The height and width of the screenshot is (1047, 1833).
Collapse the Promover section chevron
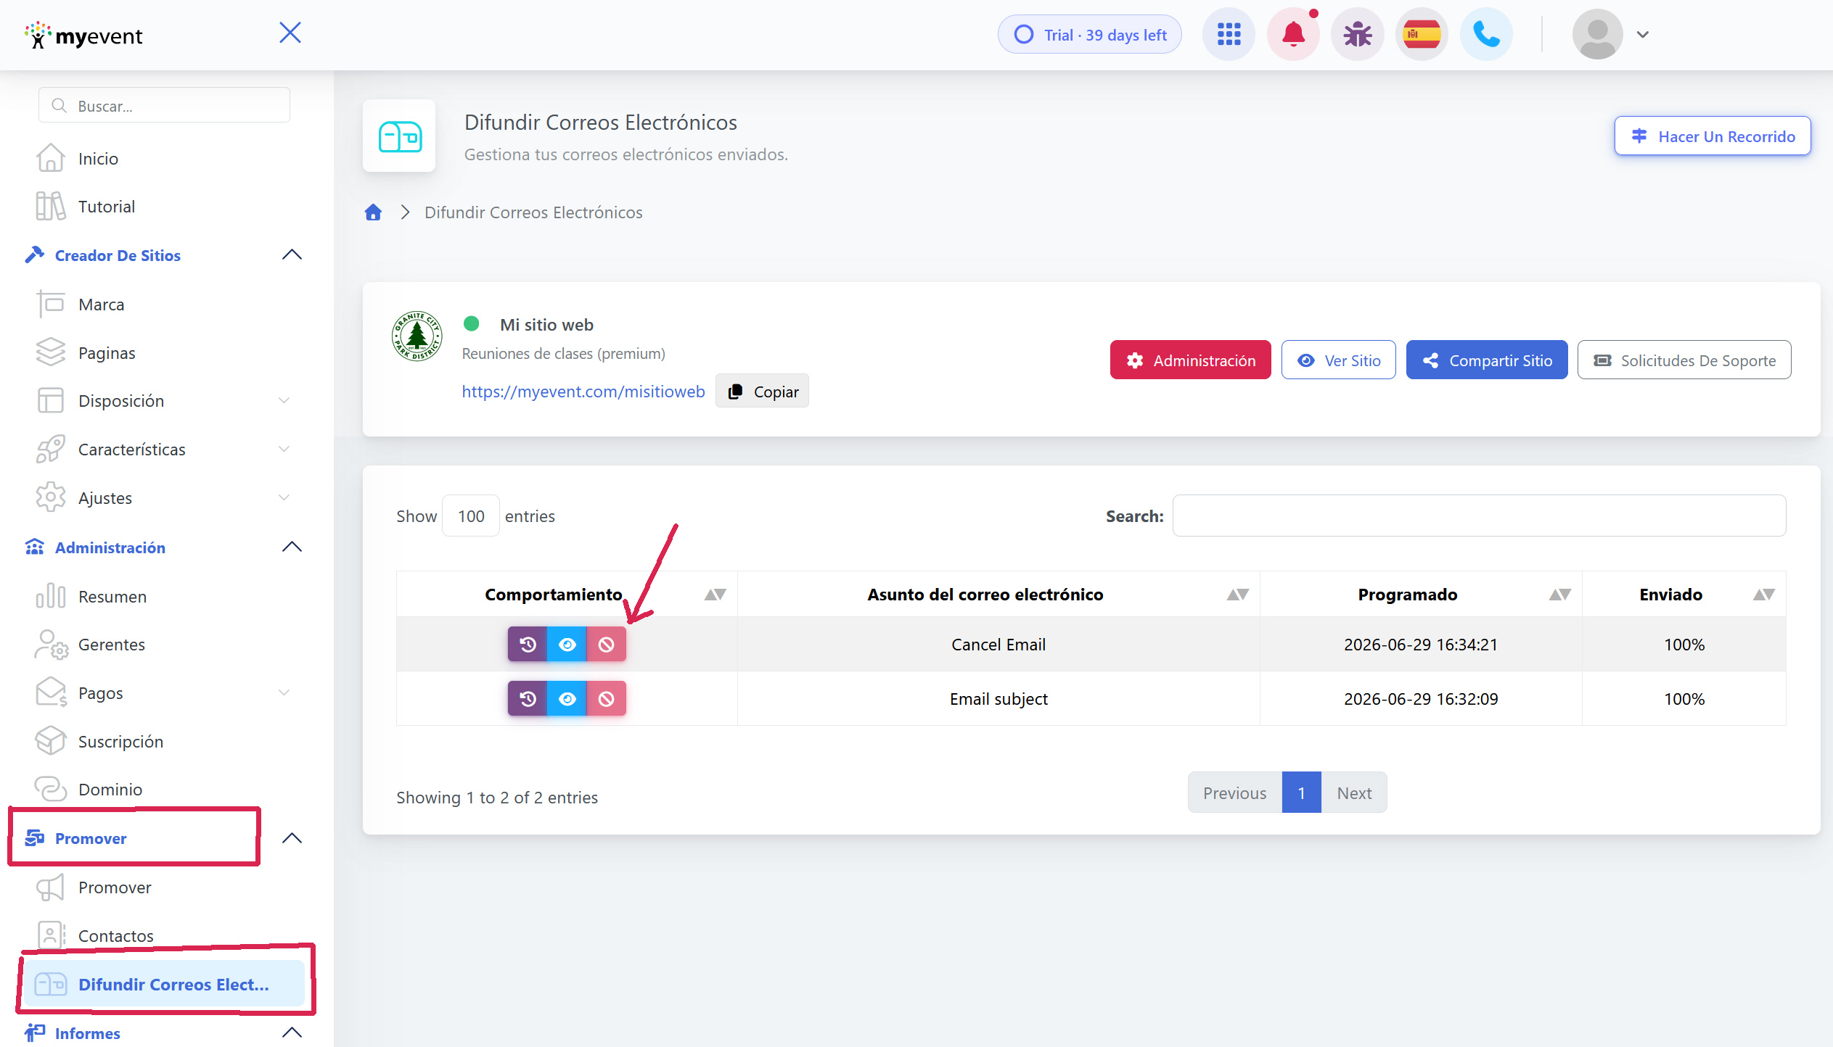pyautogui.click(x=292, y=838)
